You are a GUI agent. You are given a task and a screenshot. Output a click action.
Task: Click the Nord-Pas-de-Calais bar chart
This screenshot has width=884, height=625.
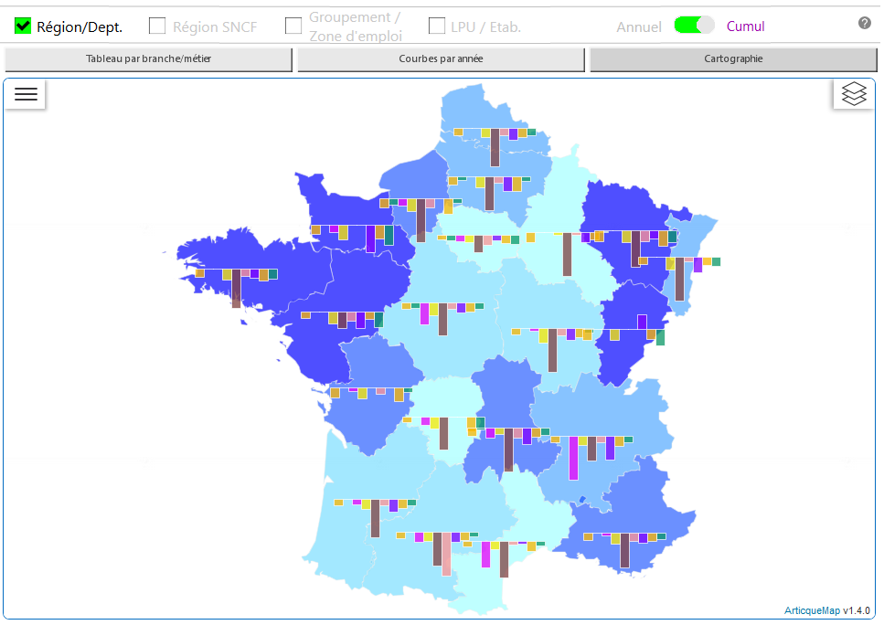pos(495,146)
